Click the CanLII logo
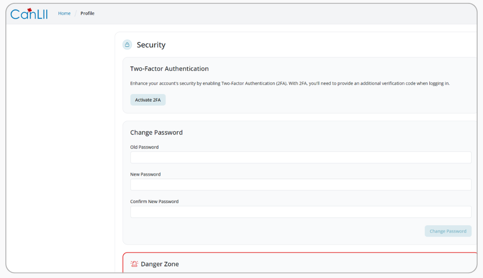The height and width of the screenshot is (278, 483). 29,14
